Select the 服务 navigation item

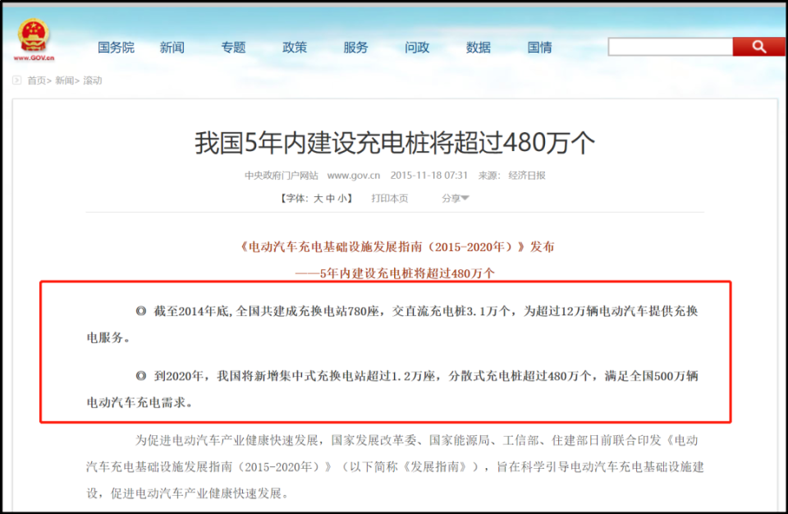pyautogui.click(x=355, y=47)
